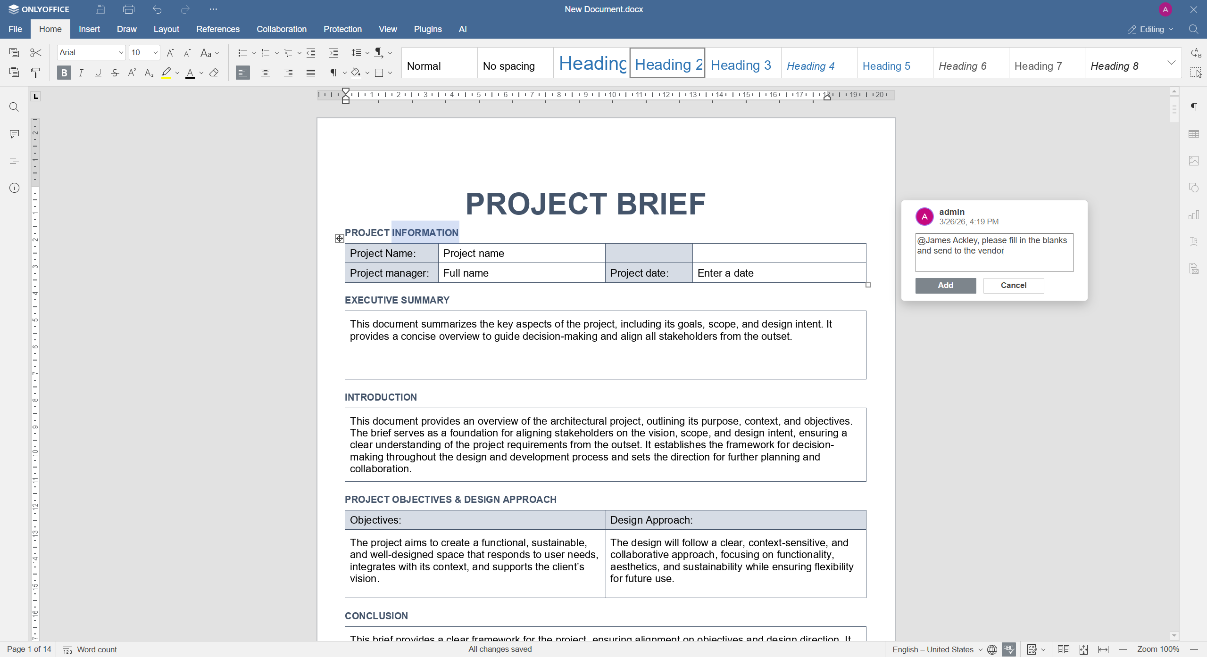This screenshot has height=657, width=1207.
Task: Click the copy style paintbrush icon
Action: tap(35, 73)
